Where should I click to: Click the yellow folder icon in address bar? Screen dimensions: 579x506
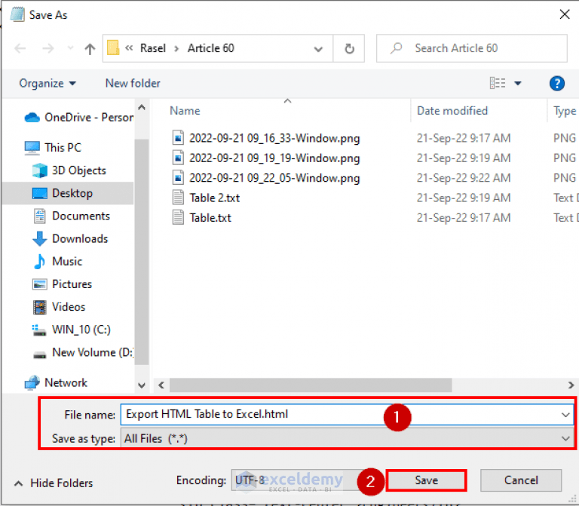coord(113,48)
